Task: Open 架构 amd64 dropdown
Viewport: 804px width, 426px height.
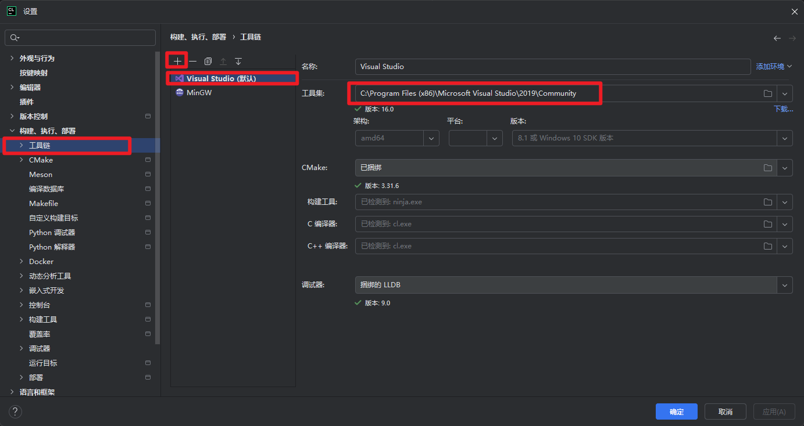Action: click(x=431, y=138)
